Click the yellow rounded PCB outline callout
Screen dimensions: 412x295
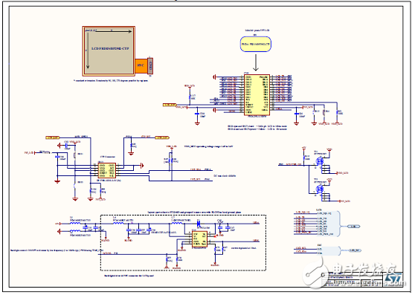click(x=255, y=44)
